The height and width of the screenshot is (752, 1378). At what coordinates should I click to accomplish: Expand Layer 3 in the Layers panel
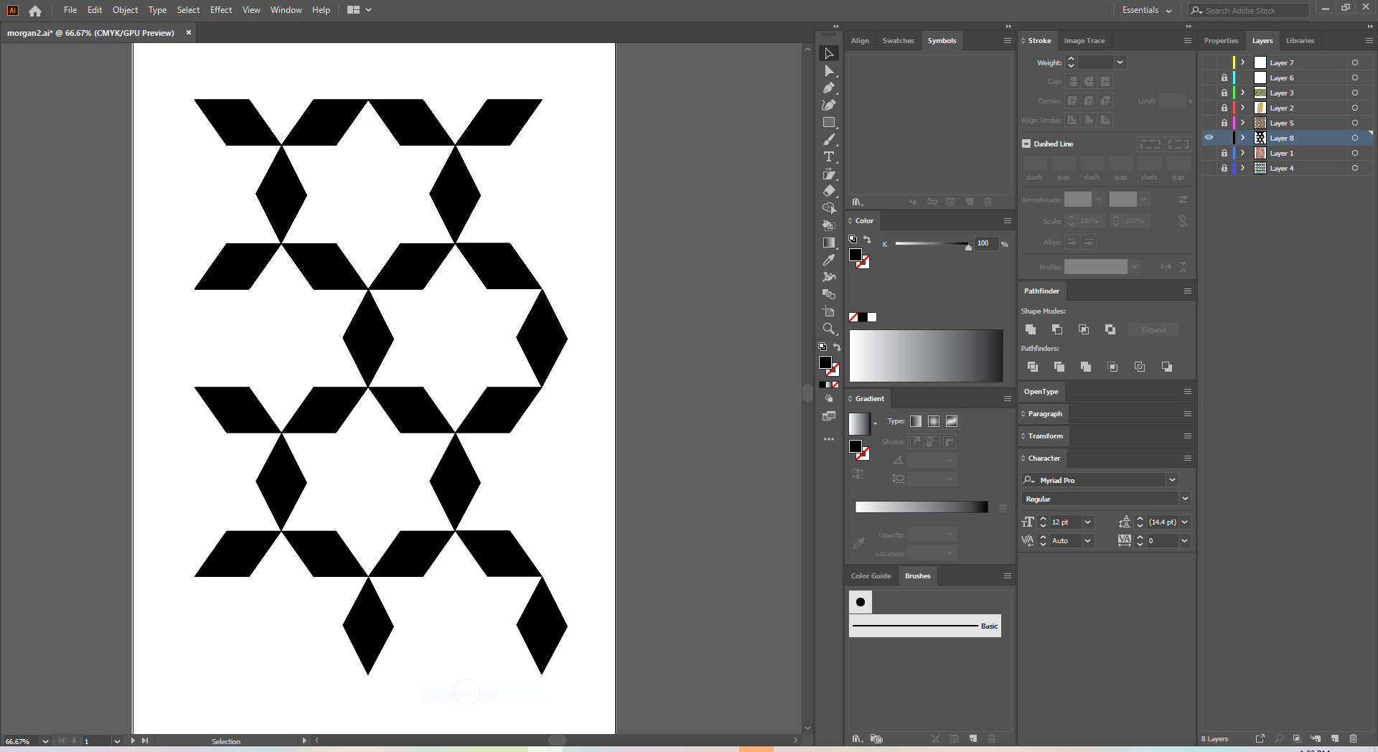pyautogui.click(x=1242, y=93)
